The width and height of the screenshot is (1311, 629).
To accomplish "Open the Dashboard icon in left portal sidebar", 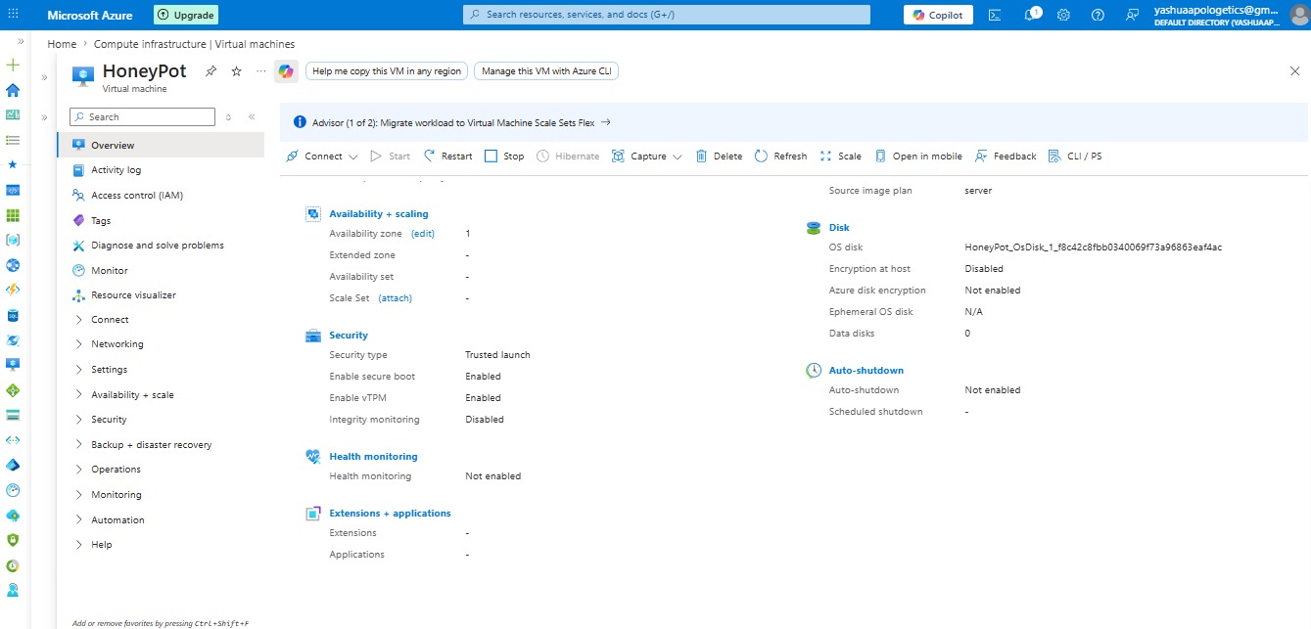I will (x=13, y=114).
